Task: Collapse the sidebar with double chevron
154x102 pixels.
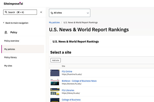Action: click(41, 12)
